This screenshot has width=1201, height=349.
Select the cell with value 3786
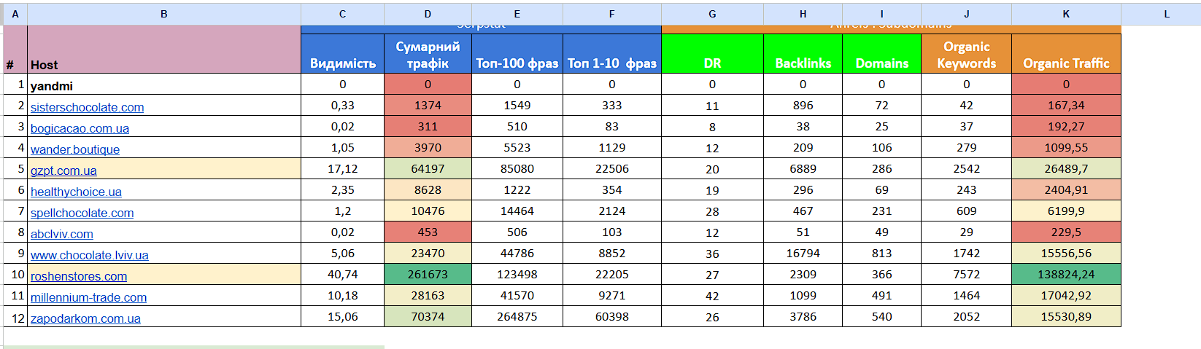[803, 317]
